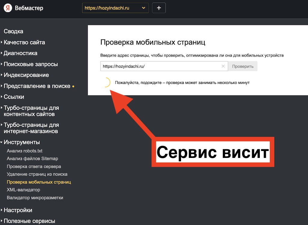This screenshot has width=308, height=225.
Task: Collapse Инструменты with its arrow
Action: click(x=2, y=142)
